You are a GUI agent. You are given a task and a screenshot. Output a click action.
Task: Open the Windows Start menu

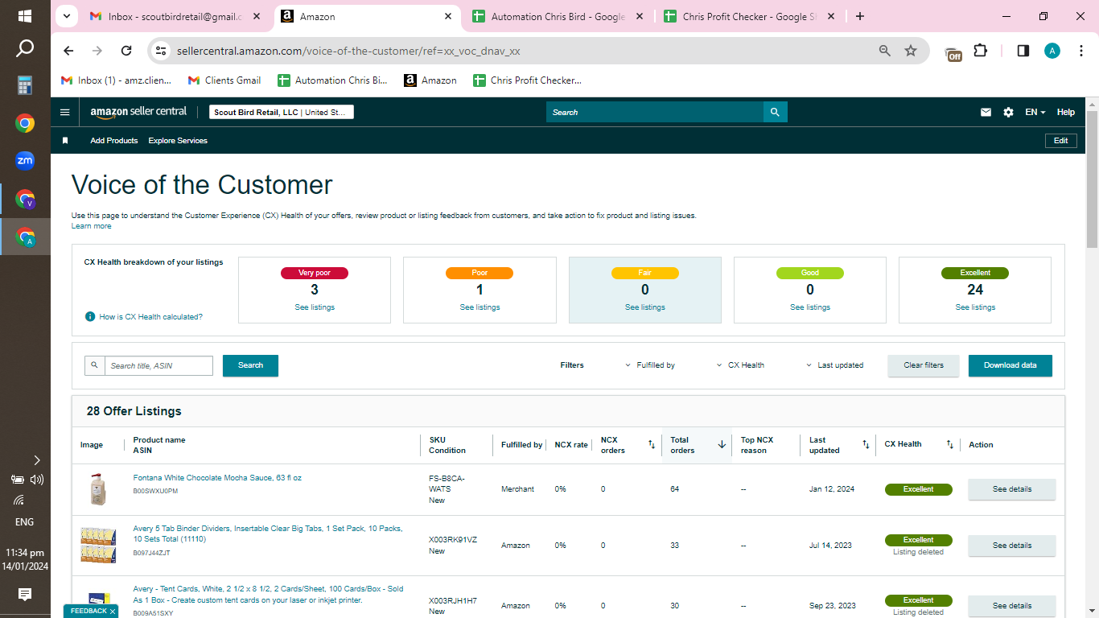(x=25, y=16)
